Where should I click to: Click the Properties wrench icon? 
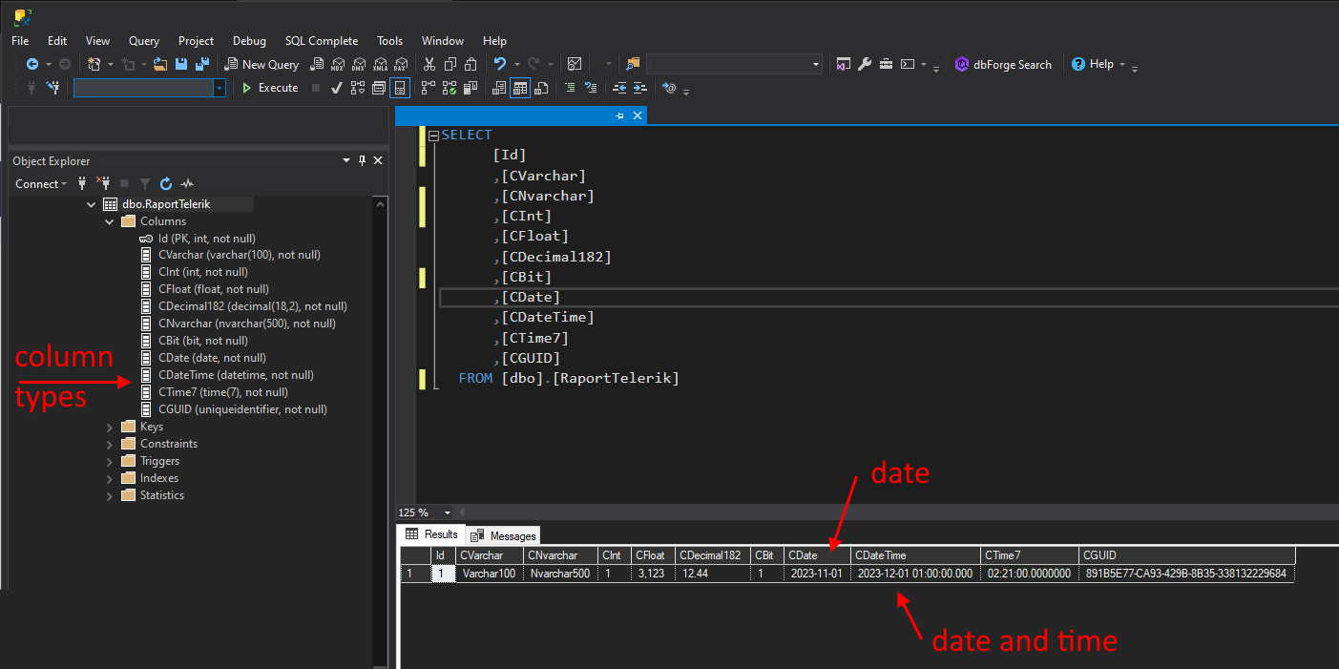point(865,64)
